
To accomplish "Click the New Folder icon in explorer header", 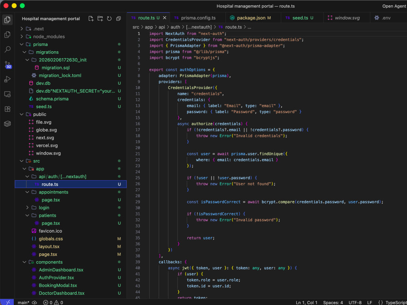I will point(100,18).
